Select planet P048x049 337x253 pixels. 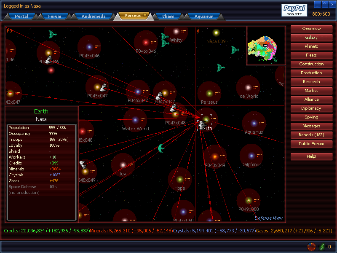215,156
